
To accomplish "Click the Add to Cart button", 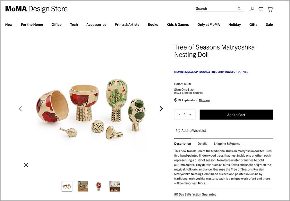I will [x=236, y=115].
